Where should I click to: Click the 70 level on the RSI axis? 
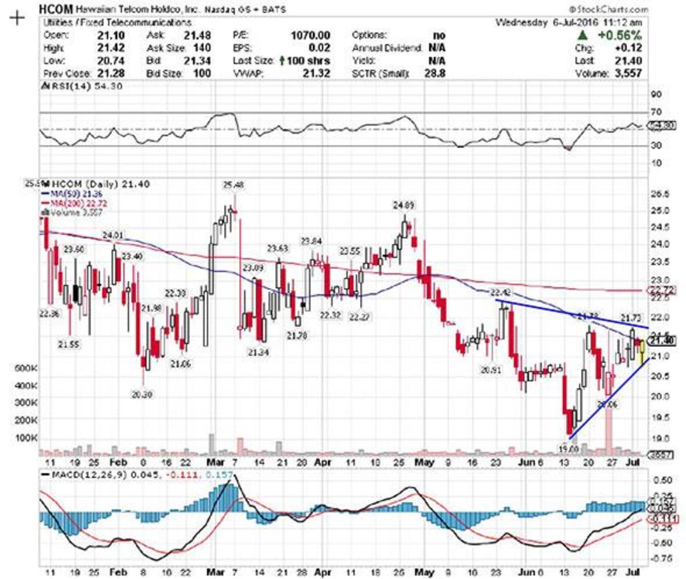[x=656, y=112]
